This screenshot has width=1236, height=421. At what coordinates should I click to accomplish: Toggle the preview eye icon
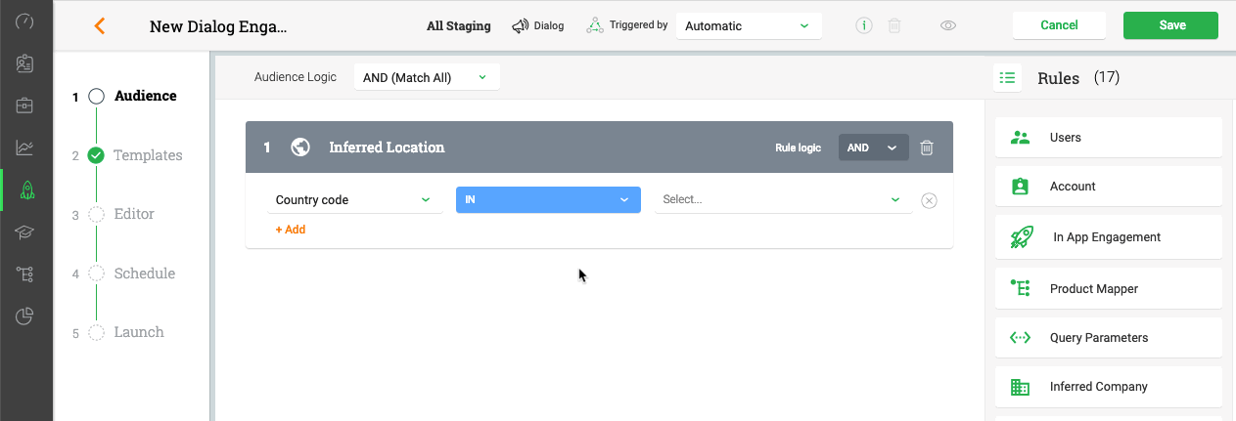(x=947, y=26)
